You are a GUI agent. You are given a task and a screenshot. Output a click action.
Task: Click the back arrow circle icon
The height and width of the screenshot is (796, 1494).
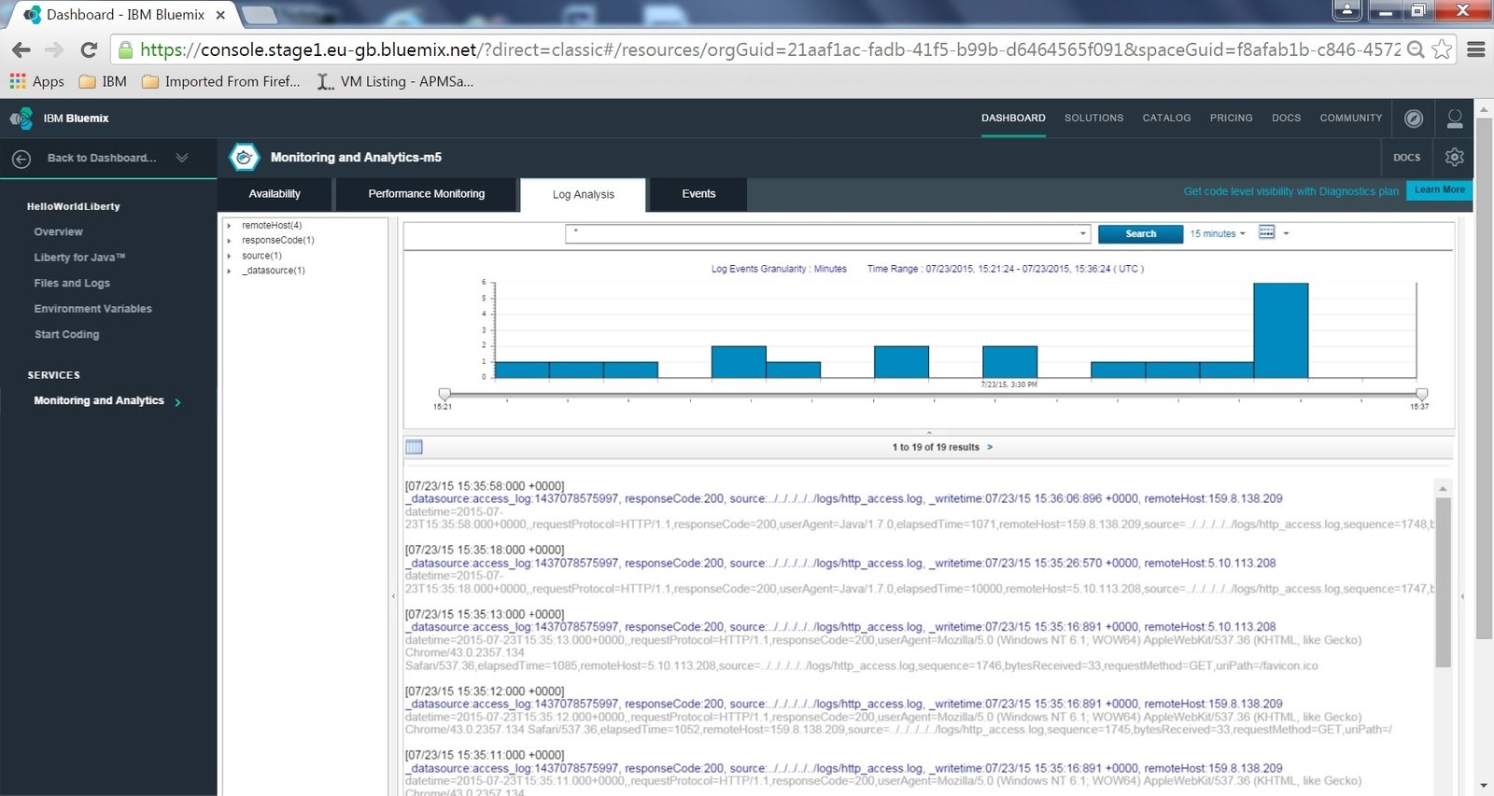[x=21, y=159]
